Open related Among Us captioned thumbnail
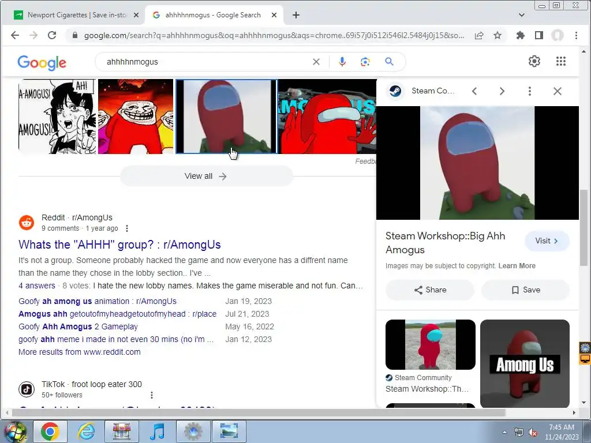This screenshot has width=591, height=443. click(x=525, y=363)
